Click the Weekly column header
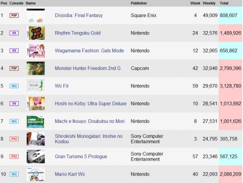This screenshot has width=243, height=183. pos(209,3)
